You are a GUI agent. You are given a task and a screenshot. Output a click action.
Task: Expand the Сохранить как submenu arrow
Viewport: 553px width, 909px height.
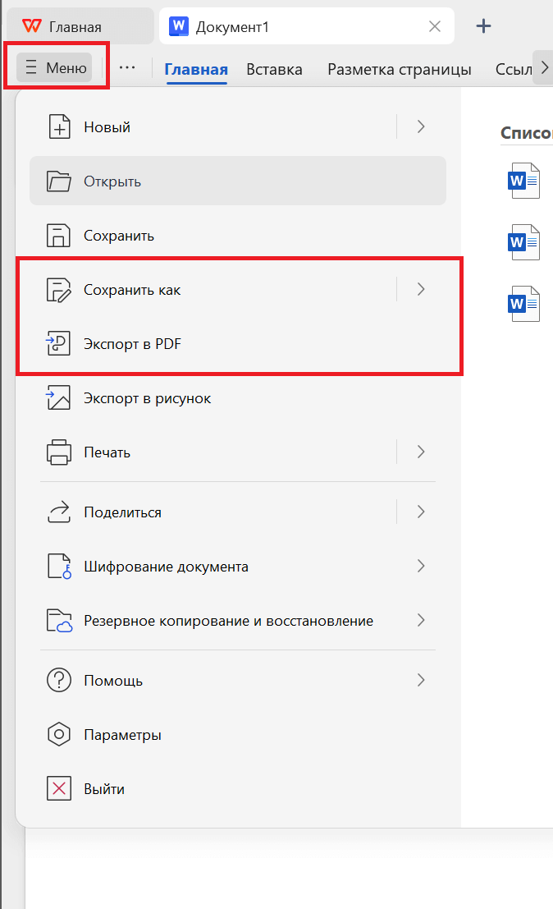420,289
